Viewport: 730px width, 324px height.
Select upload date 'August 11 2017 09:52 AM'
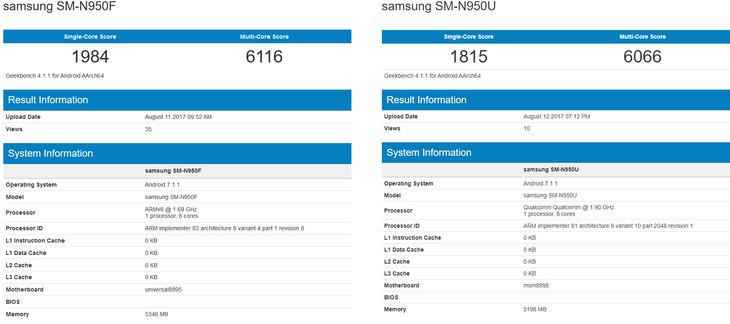(x=178, y=117)
